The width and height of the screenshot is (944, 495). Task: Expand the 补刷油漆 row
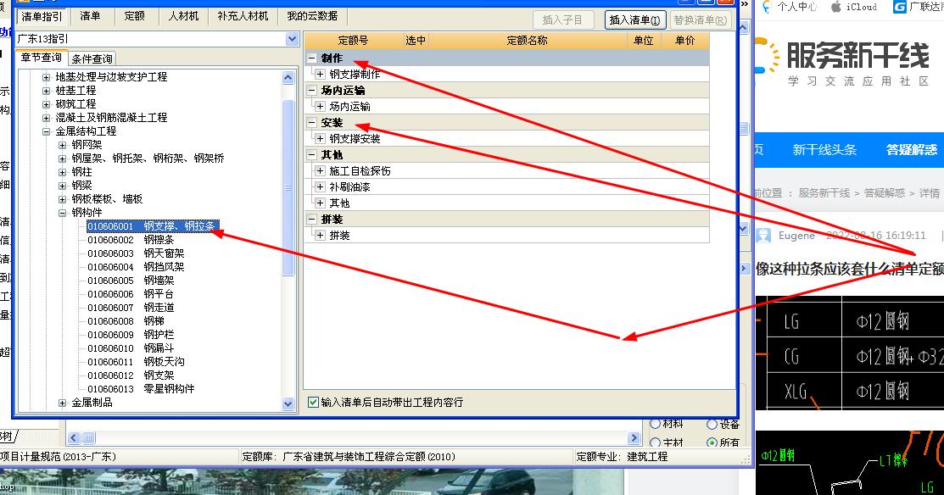321,187
